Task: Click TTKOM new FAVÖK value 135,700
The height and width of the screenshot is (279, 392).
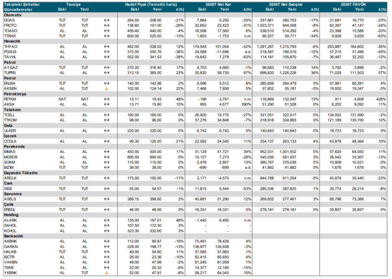Action: point(357,121)
